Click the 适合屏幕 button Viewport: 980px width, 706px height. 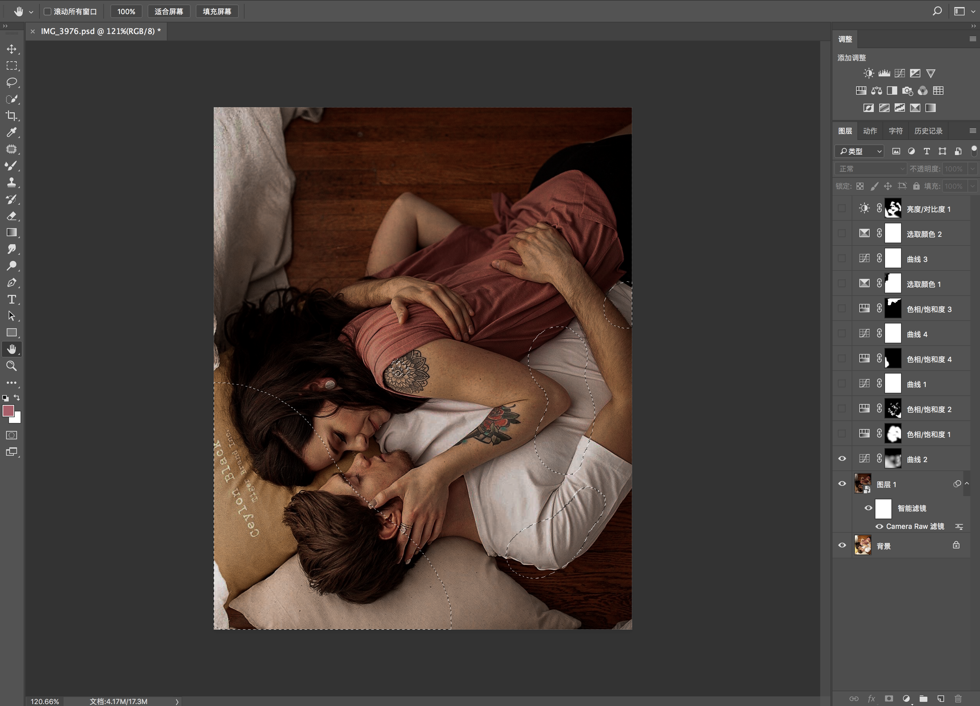pyautogui.click(x=168, y=12)
